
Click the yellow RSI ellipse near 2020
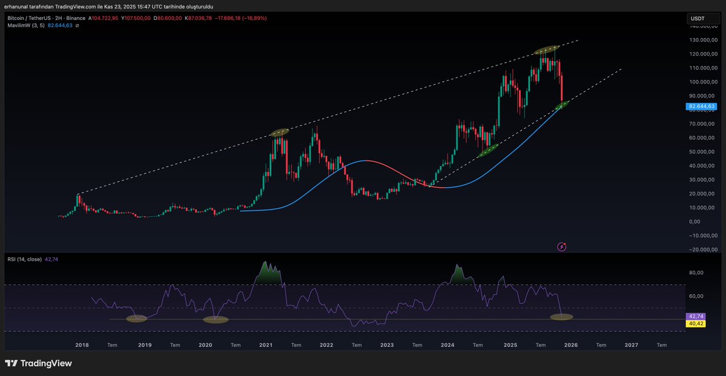tap(216, 319)
